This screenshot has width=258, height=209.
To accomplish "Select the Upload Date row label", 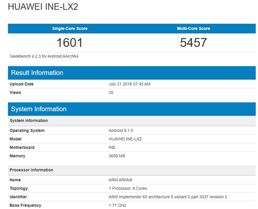I will pyautogui.click(x=21, y=84).
